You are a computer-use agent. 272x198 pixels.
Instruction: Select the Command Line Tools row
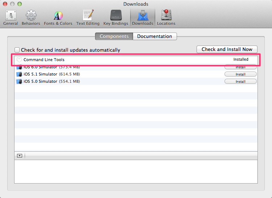point(136,60)
